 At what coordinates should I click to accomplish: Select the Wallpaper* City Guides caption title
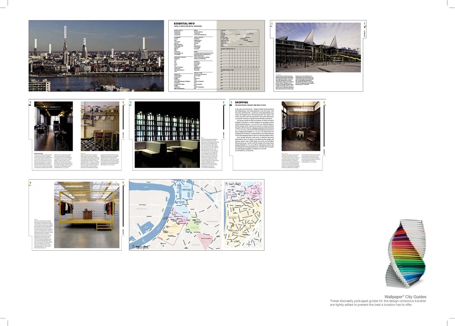(x=405, y=297)
